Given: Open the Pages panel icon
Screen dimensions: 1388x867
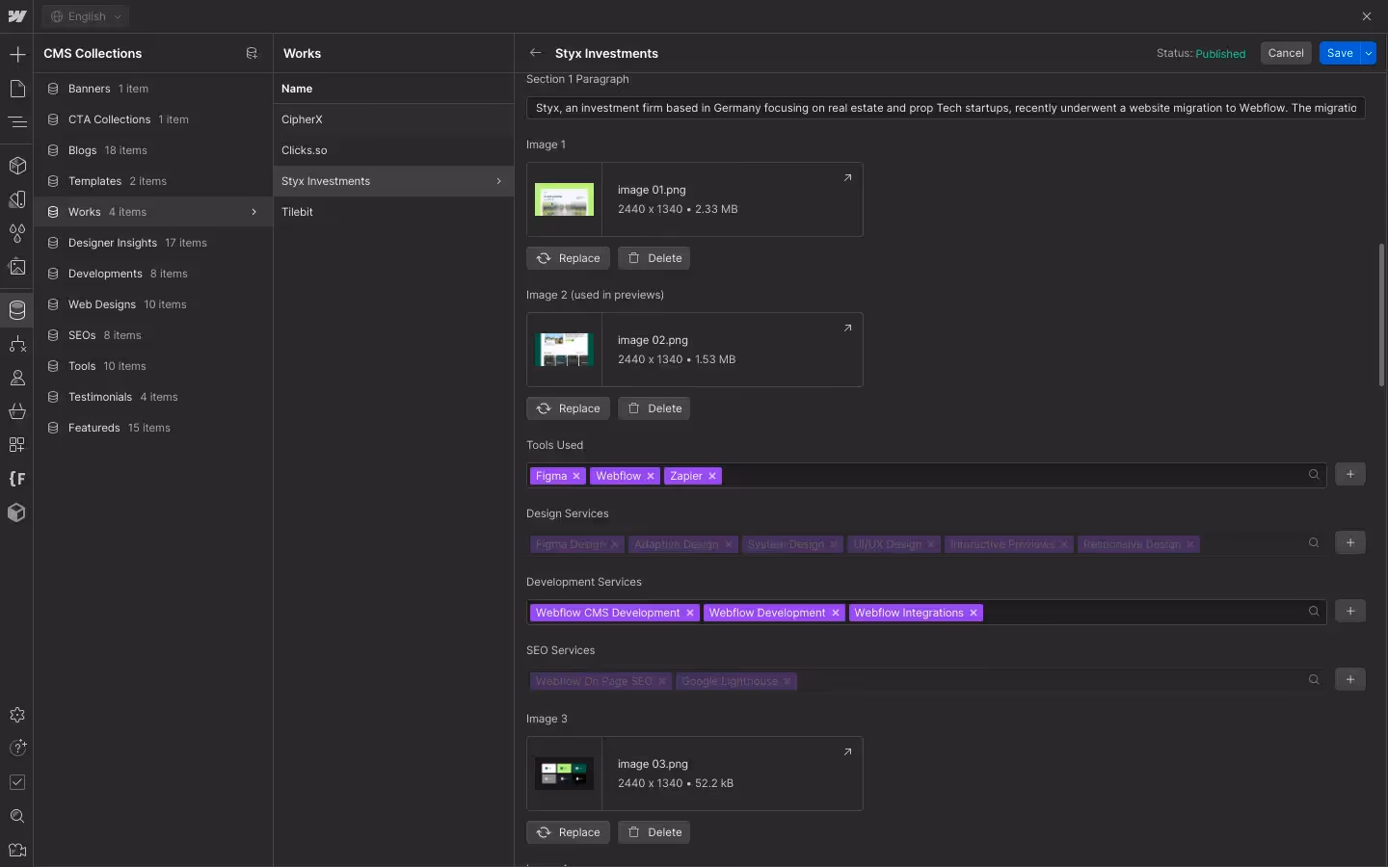Looking at the screenshot, I should tap(16, 89).
